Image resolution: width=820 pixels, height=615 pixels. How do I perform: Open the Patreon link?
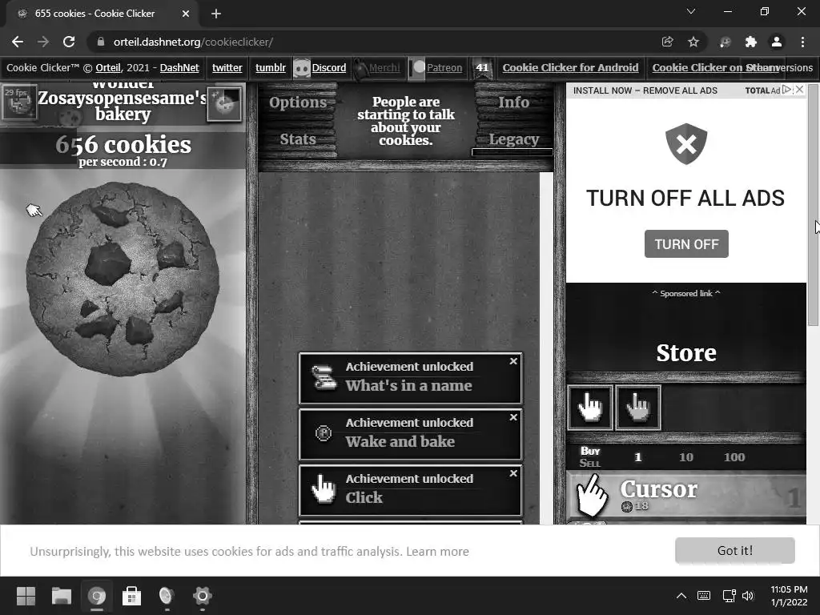pyautogui.click(x=444, y=67)
